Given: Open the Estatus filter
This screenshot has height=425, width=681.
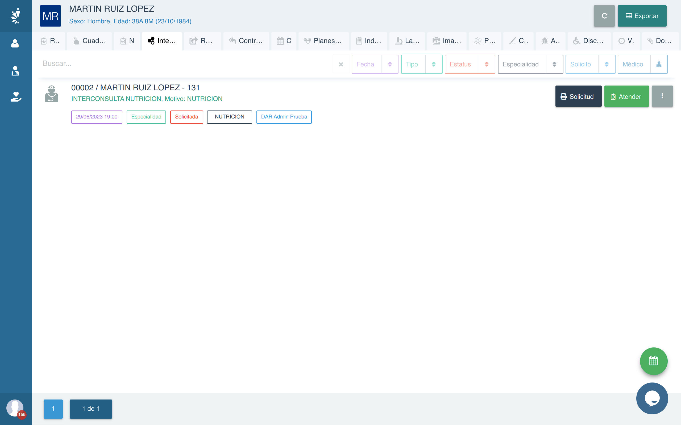Looking at the screenshot, I should [x=461, y=64].
